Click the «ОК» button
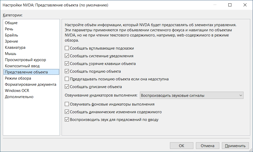 point(182,146)
